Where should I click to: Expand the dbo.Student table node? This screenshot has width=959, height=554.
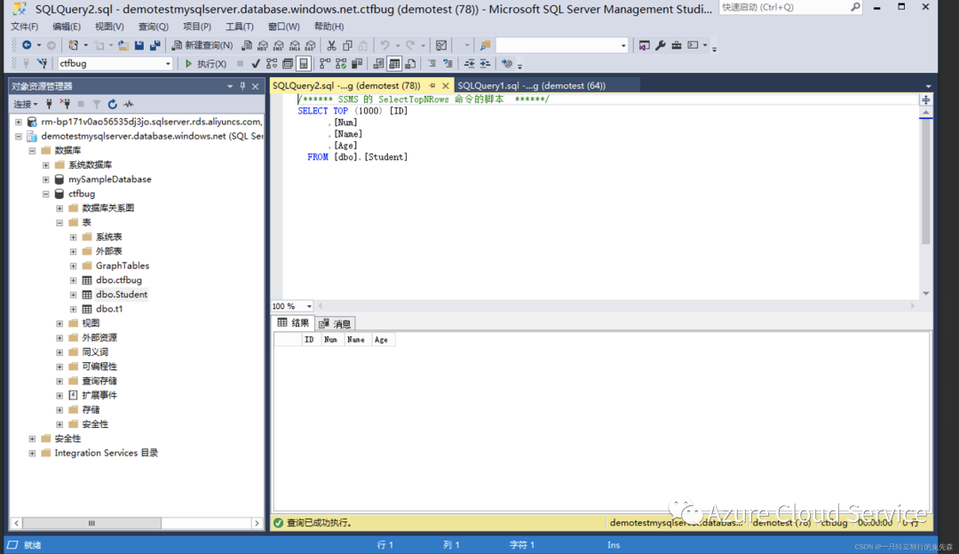click(x=74, y=295)
